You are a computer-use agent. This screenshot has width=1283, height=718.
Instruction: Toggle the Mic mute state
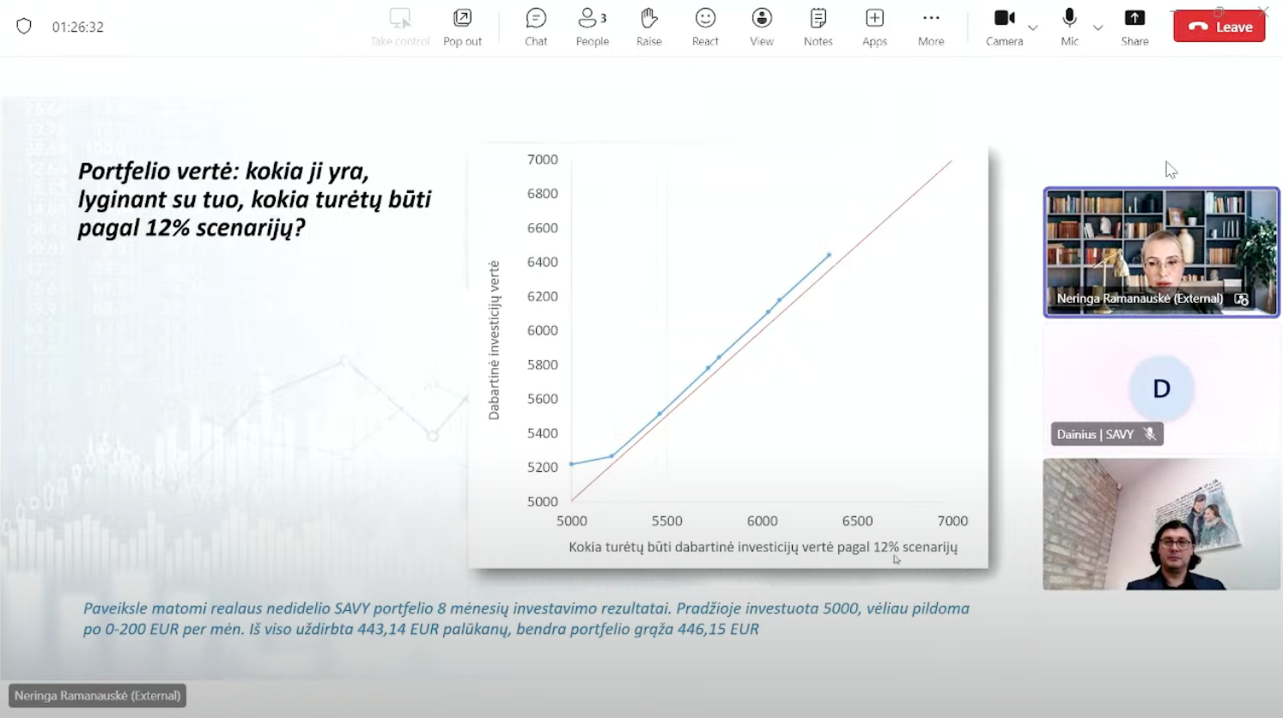[x=1069, y=27]
